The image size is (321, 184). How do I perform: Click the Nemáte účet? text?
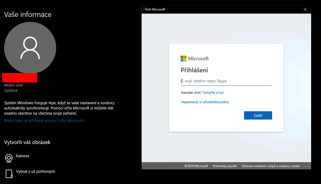(x=191, y=93)
